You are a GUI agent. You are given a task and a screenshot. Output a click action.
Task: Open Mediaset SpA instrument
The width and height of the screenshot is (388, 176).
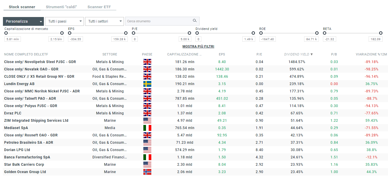click(16, 128)
